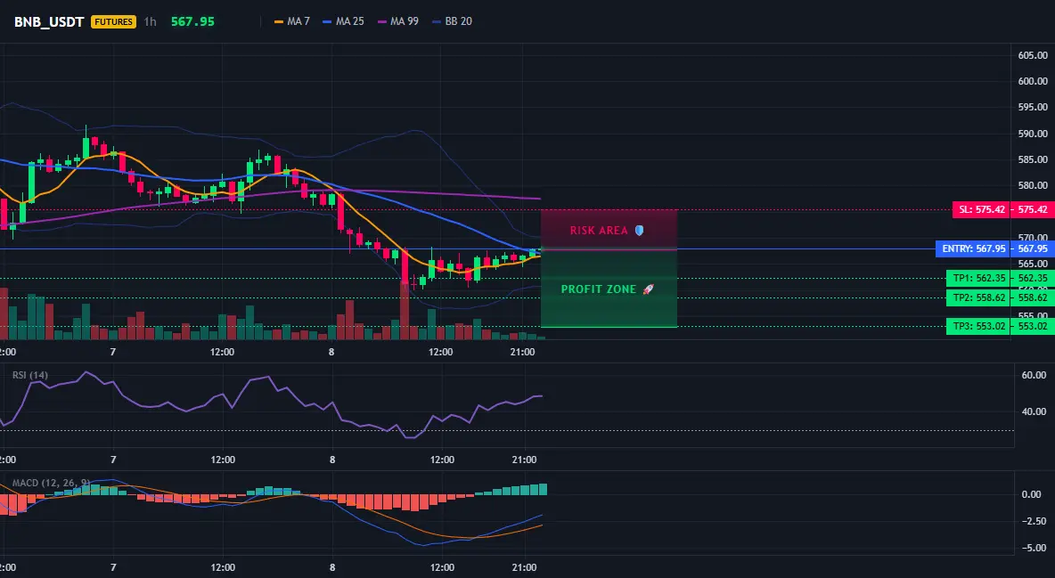1055x578 pixels.
Task: Click the RISK AREA text
Action: point(599,230)
